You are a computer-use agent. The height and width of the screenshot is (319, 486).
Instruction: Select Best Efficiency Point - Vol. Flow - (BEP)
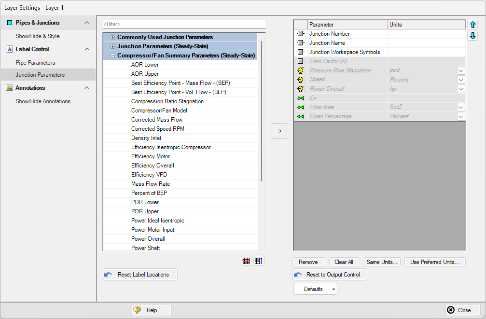(x=179, y=92)
